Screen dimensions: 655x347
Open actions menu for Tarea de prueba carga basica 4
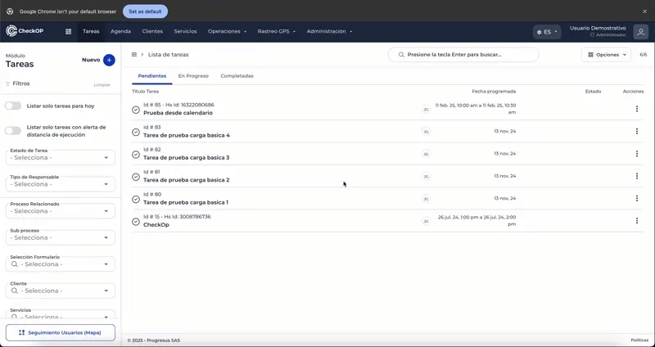pyautogui.click(x=637, y=131)
